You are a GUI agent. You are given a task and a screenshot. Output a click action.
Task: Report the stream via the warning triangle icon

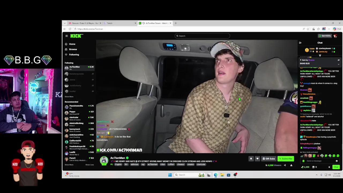coord(291,165)
